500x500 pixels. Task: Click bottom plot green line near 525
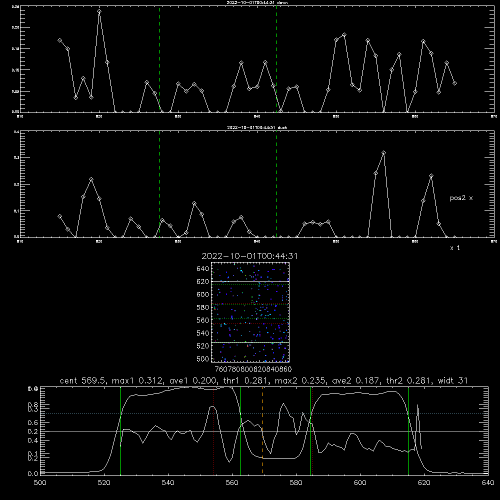120,430
